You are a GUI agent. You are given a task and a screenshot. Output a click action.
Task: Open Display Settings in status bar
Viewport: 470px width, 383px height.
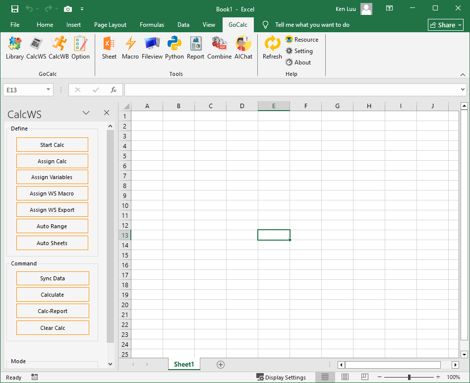pyautogui.click(x=281, y=377)
